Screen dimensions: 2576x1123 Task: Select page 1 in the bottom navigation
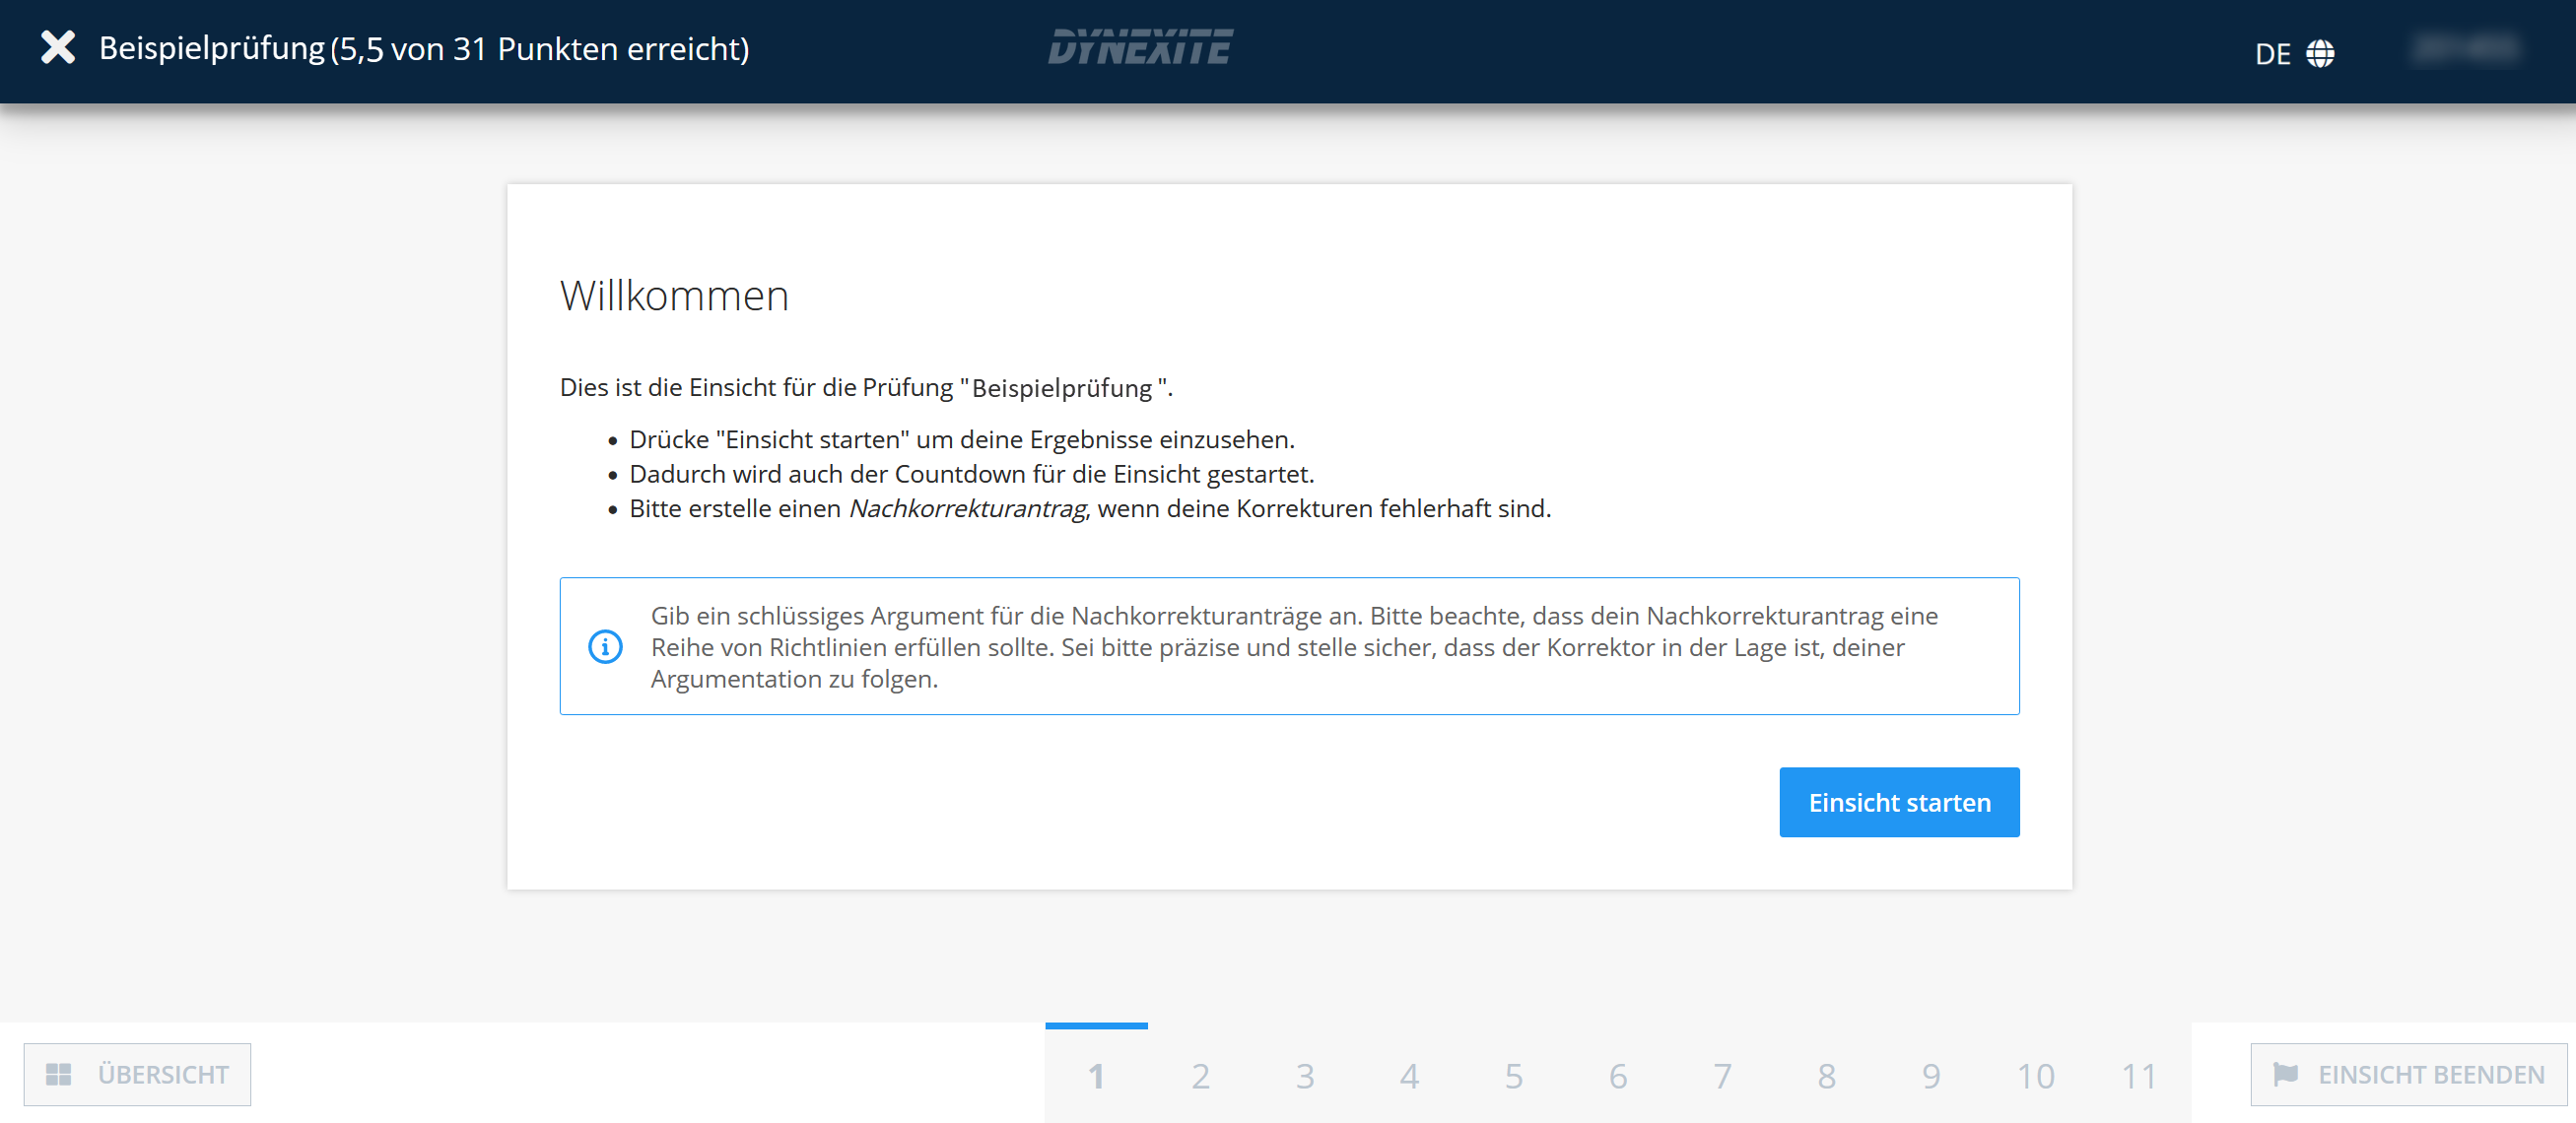tap(1096, 1075)
